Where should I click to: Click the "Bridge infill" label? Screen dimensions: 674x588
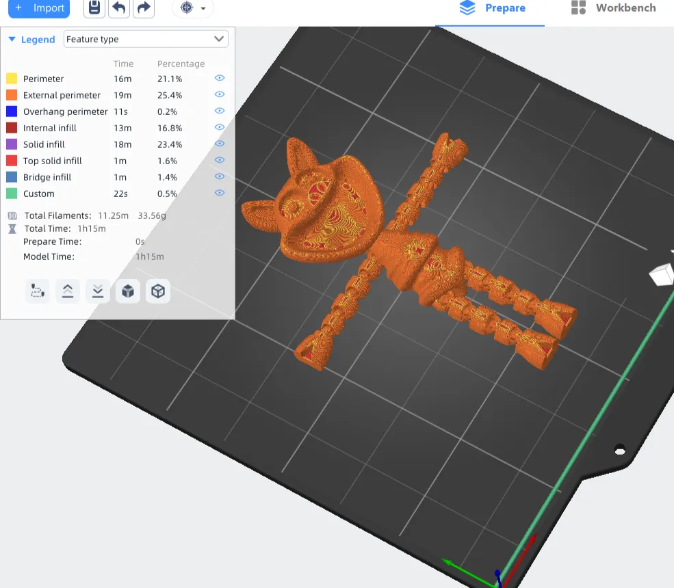point(47,177)
